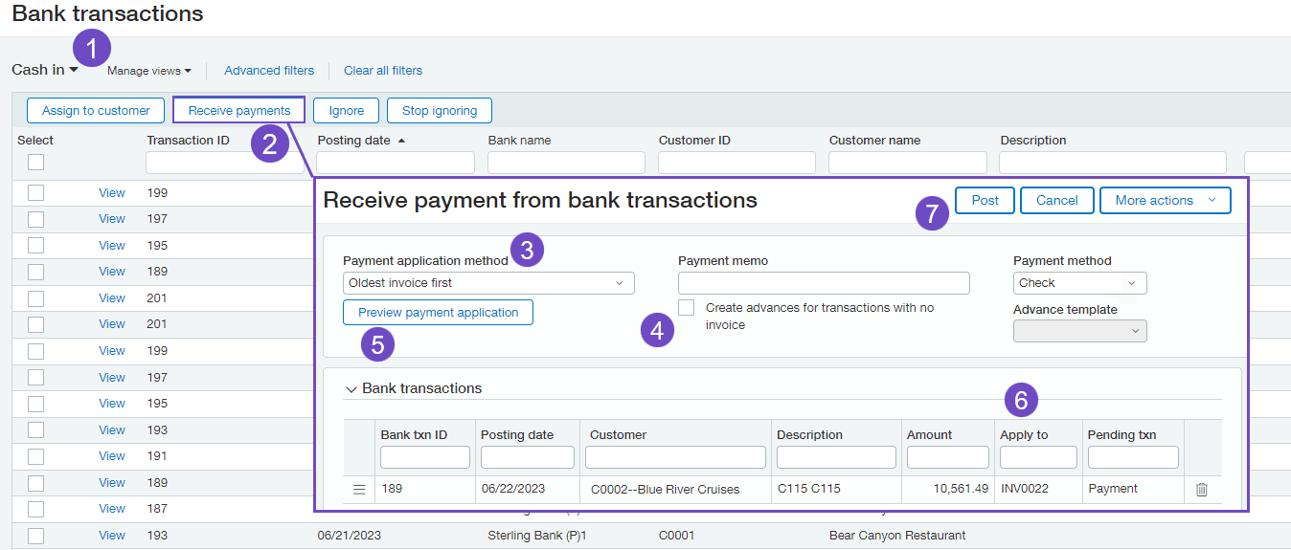
Task: Open the Cash in view selector
Action: click(45, 70)
